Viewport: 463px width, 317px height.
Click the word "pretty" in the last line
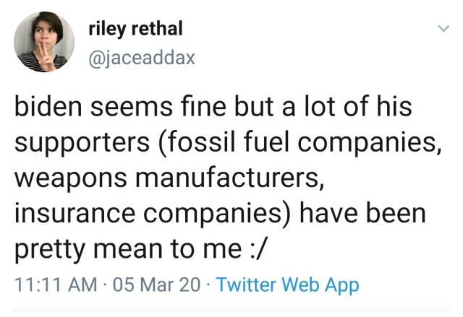click(50, 248)
